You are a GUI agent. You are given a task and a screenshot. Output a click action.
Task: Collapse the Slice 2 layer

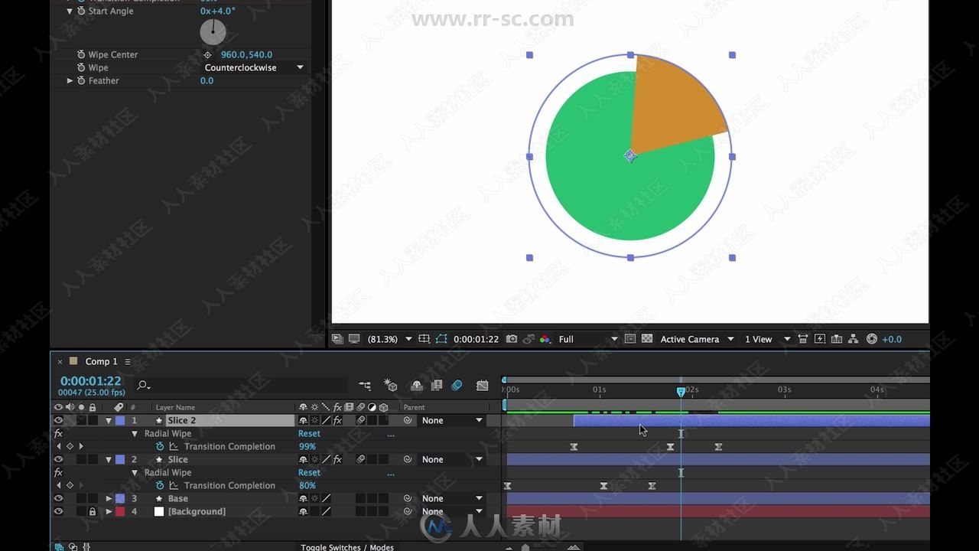109,420
